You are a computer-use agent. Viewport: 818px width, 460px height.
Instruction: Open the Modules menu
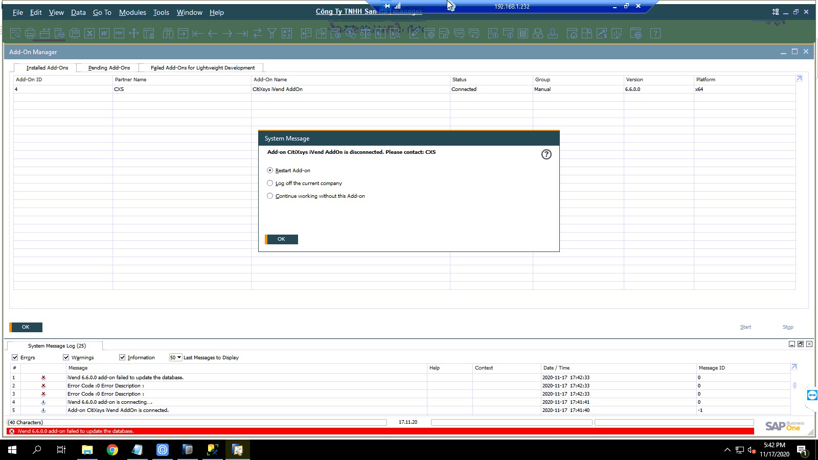(x=132, y=12)
